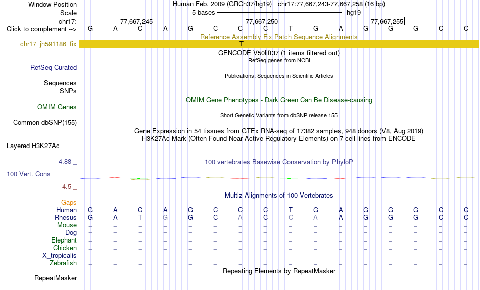The image size is (480, 290).
Task: Open GTEx Gene Expression in 54 tissues title
Action: 279,131
